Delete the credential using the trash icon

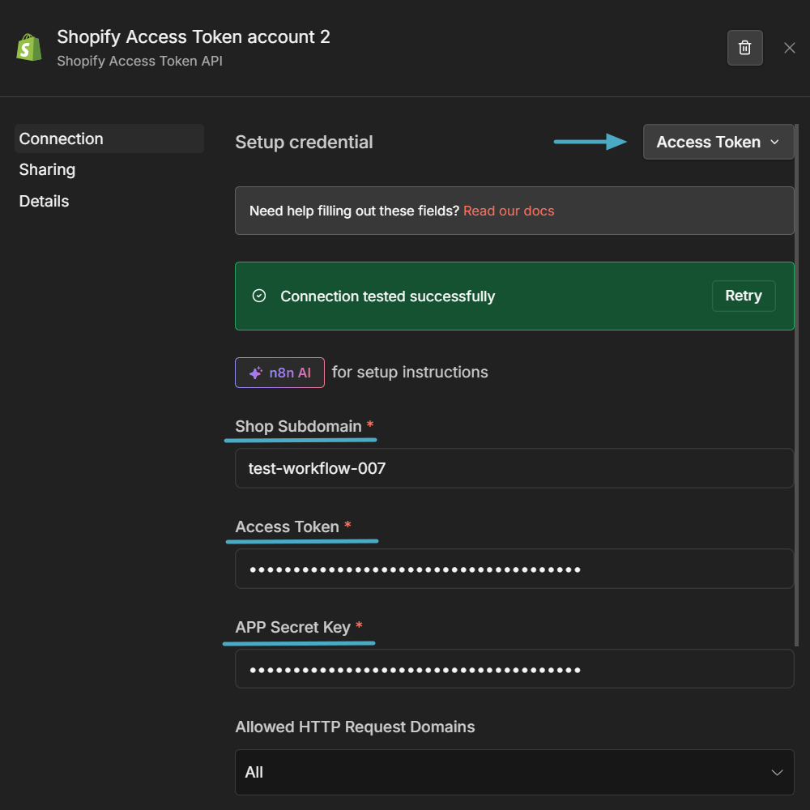(x=744, y=47)
